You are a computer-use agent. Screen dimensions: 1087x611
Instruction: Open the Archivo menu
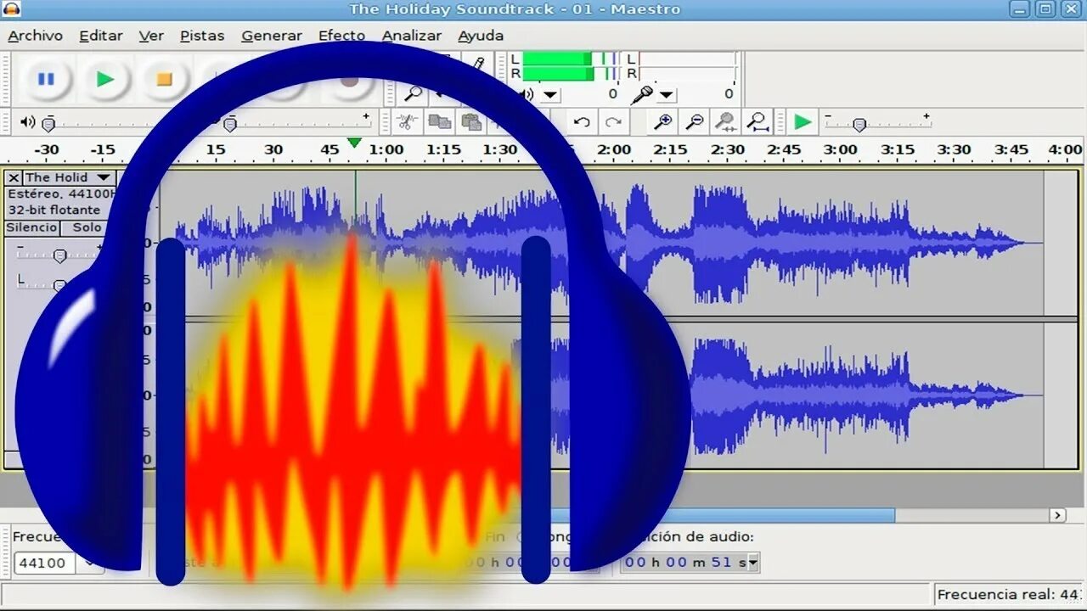(x=35, y=36)
